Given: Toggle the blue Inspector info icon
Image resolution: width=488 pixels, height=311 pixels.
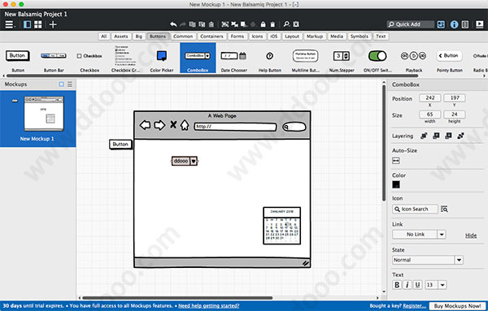Looking at the screenshot, I should tap(454, 24).
